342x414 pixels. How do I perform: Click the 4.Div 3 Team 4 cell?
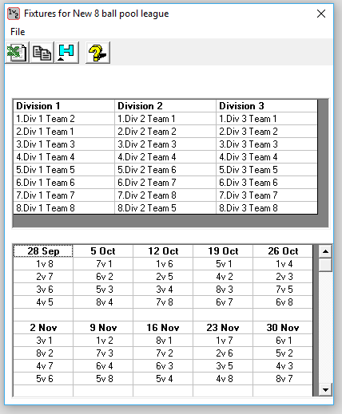pos(267,157)
